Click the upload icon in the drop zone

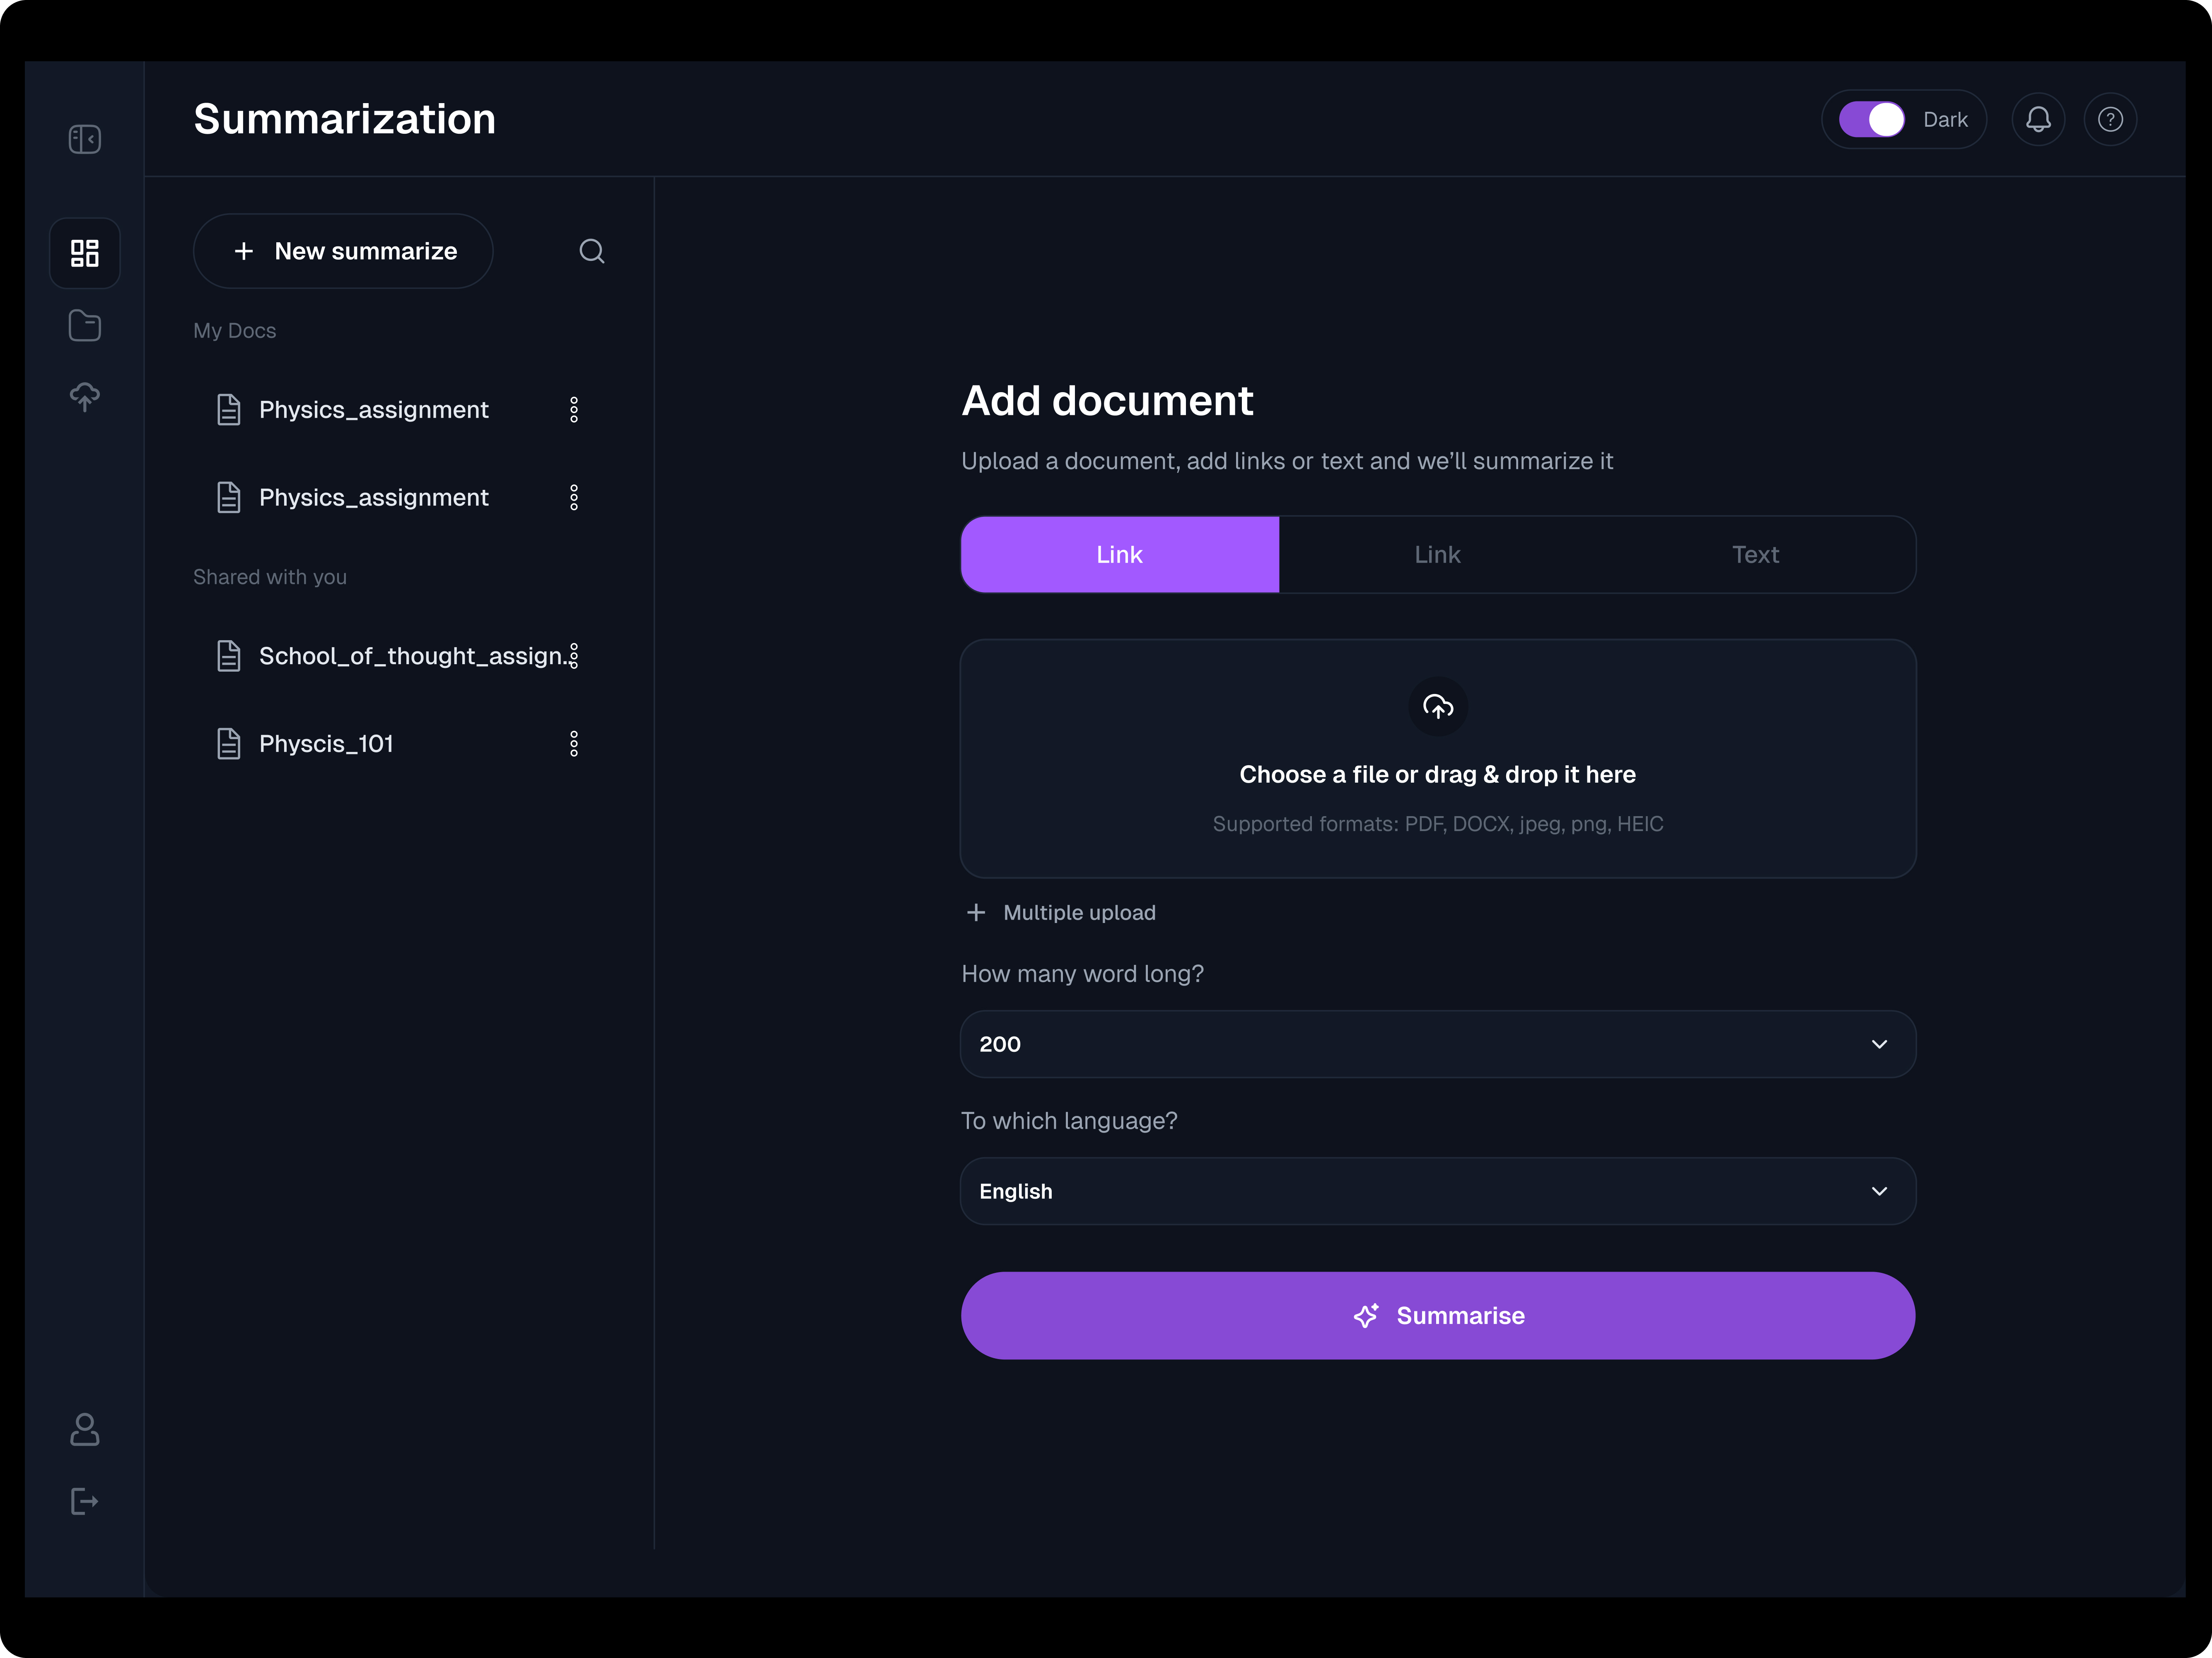tap(1438, 706)
